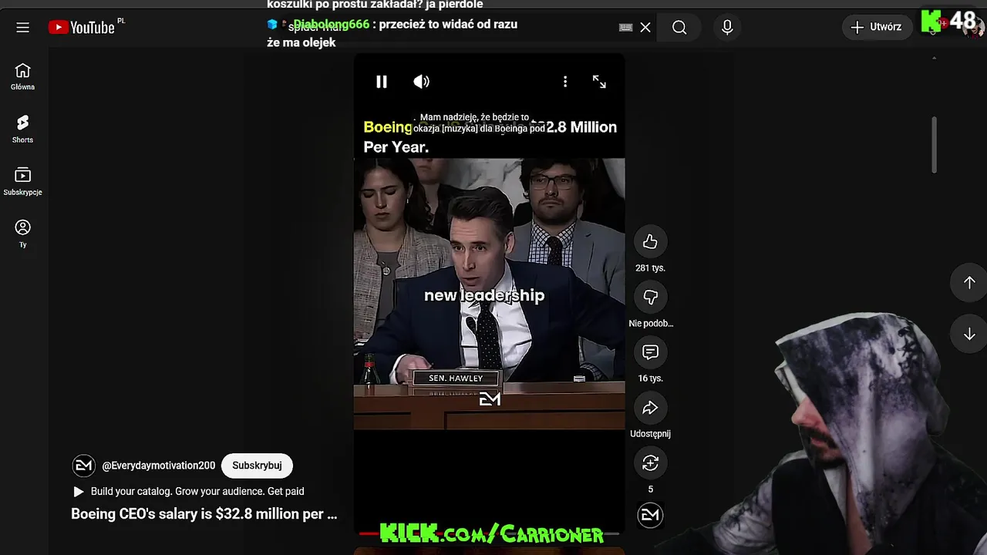Open the three-dot more options menu

565,82
